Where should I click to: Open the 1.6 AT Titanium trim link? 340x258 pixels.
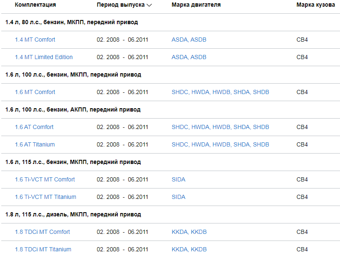pos(35,145)
